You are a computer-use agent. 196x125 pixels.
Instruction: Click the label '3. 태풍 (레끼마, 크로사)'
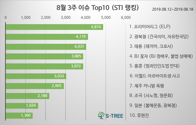pyautogui.click(x=151, y=46)
